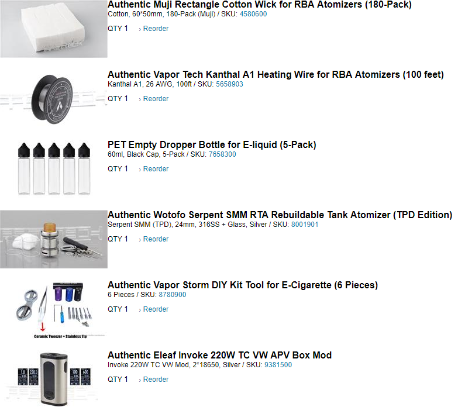Open SKU 9381500 link
Image resolution: width=458 pixels, height=407 pixels.
[x=278, y=365]
